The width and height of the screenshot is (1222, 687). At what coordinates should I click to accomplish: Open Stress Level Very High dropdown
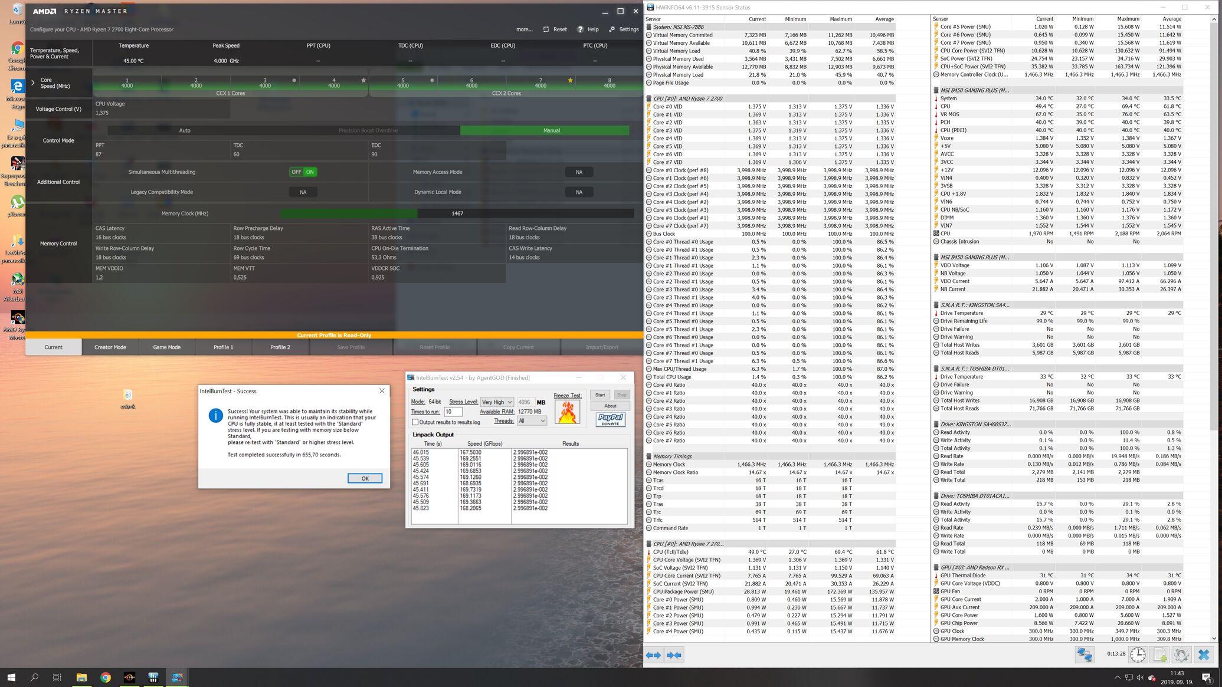[x=497, y=402]
